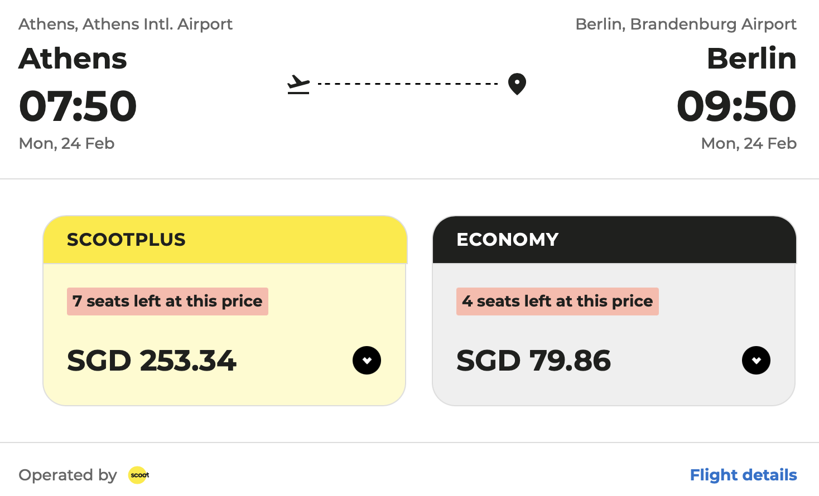The width and height of the screenshot is (819, 496).
Task: Expand the ScootPlus fare chevron
Action: click(367, 361)
